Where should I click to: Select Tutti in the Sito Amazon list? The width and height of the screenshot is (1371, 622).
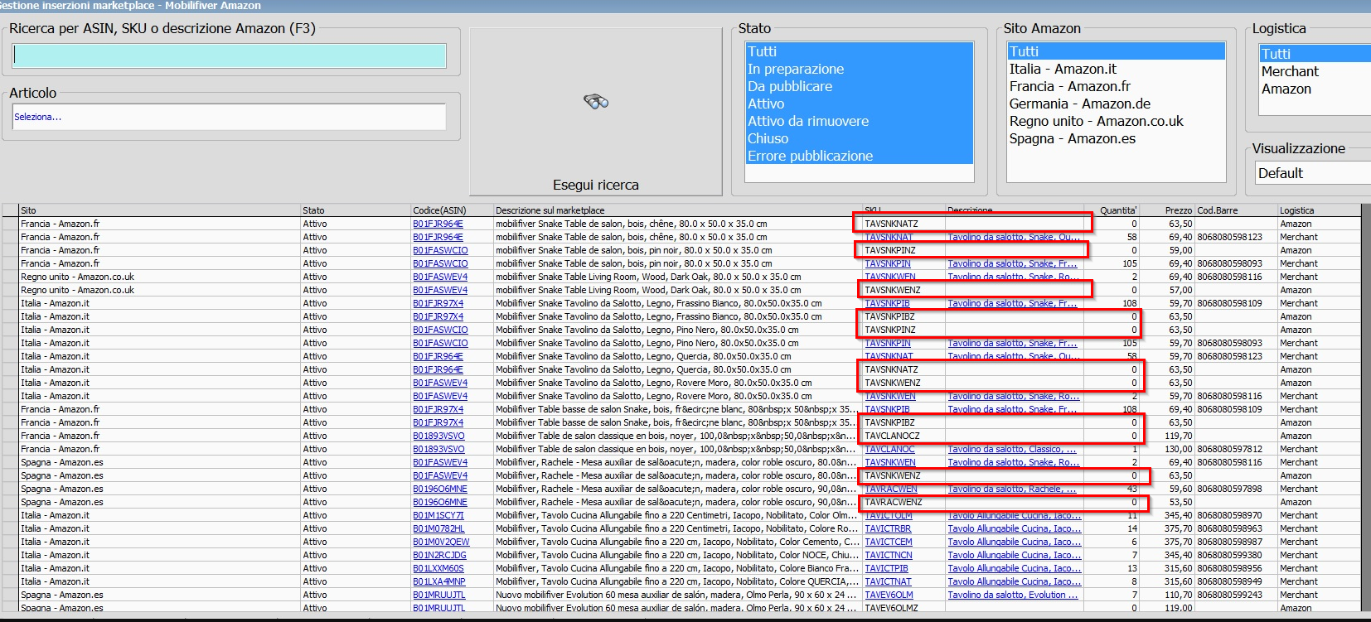click(x=1116, y=51)
